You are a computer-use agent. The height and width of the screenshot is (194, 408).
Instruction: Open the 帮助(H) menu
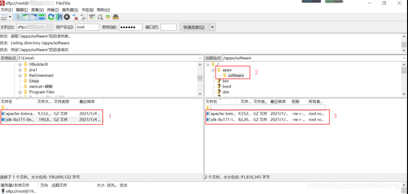pyautogui.click(x=103, y=10)
